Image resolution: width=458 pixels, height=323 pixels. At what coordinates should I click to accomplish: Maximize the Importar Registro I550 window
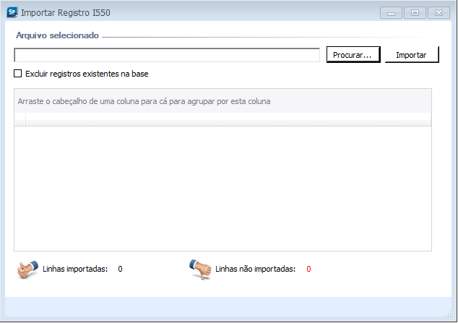pos(415,13)
